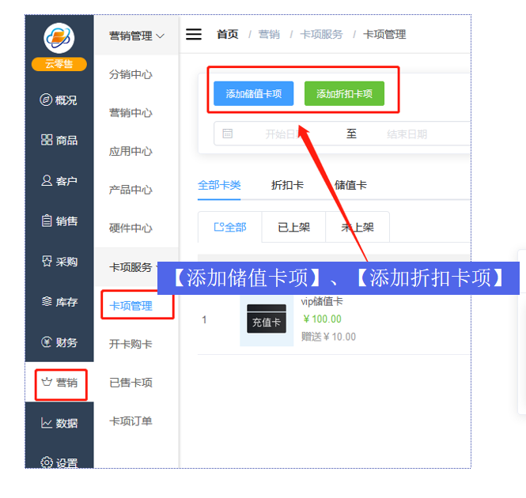Open the 概况 overview section
Viewport: 526px width, 498px height.
point(59,100)
